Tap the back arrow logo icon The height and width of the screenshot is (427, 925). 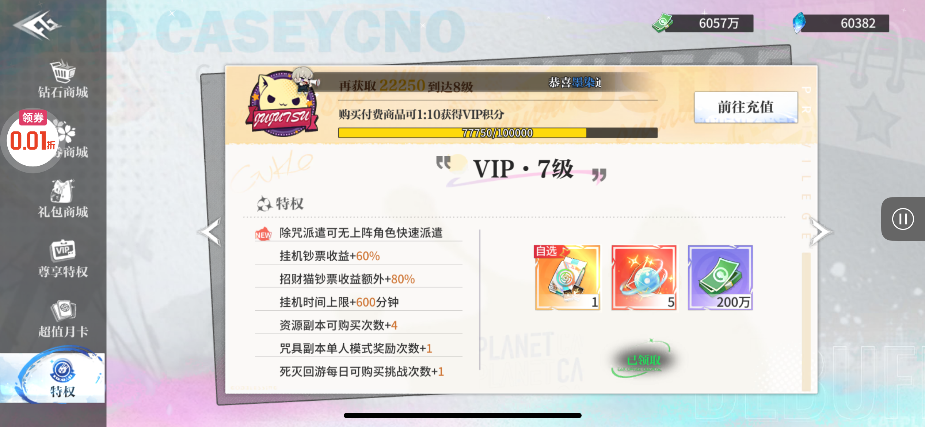pos(37,25)
